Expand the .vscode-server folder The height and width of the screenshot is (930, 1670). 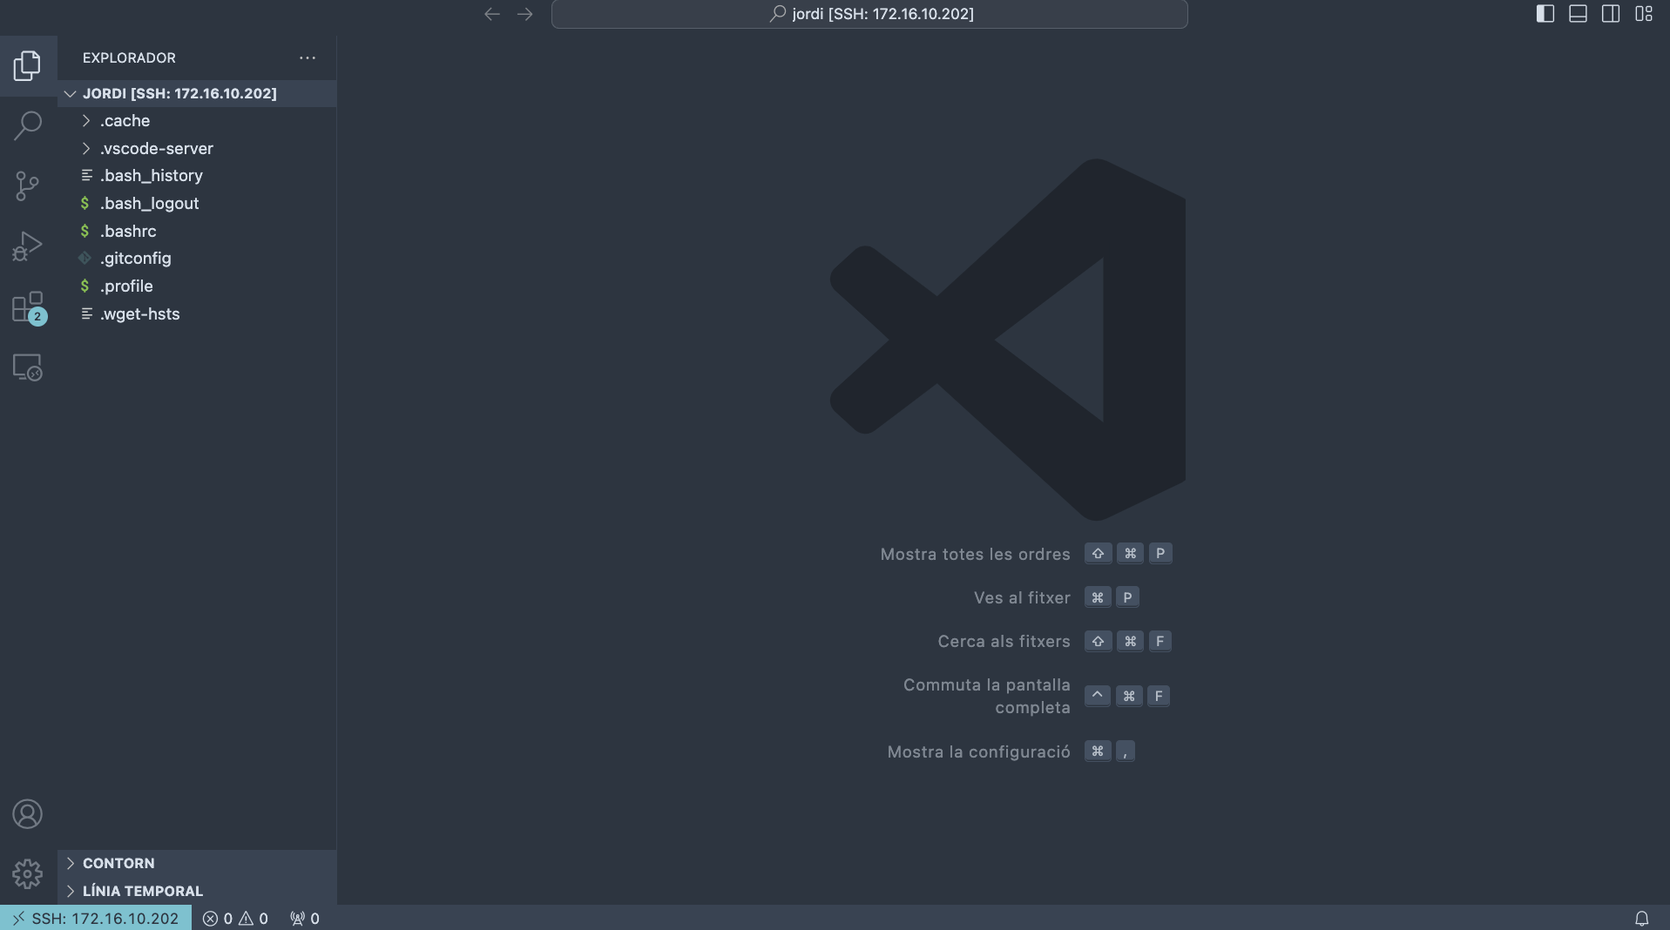click(x=197, y=149)
